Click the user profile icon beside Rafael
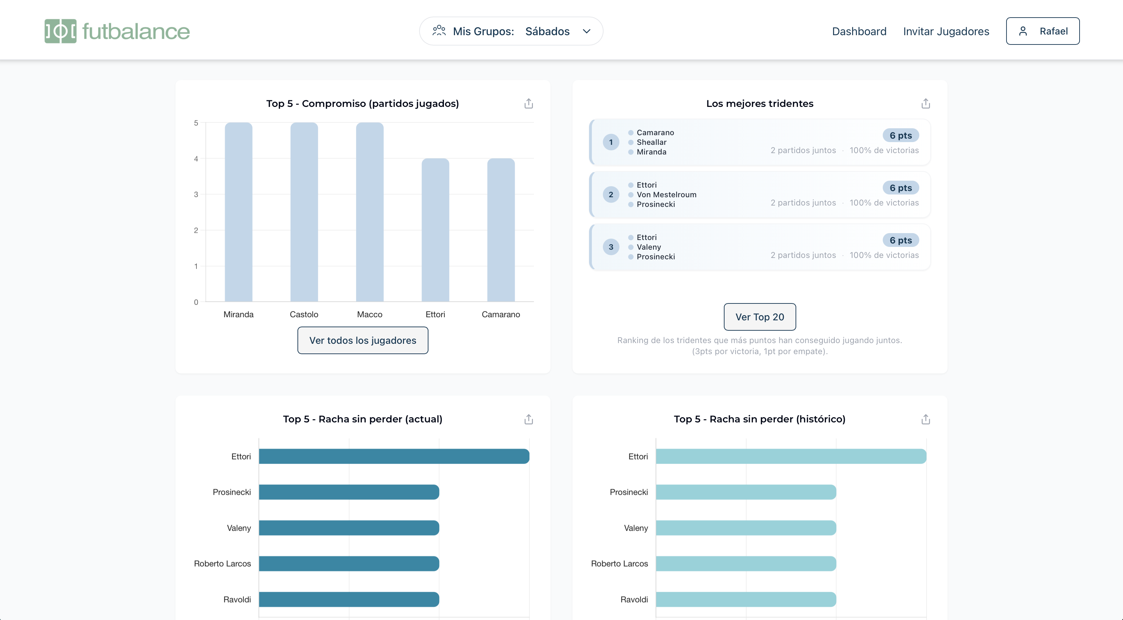 [x=1023, y=31]
